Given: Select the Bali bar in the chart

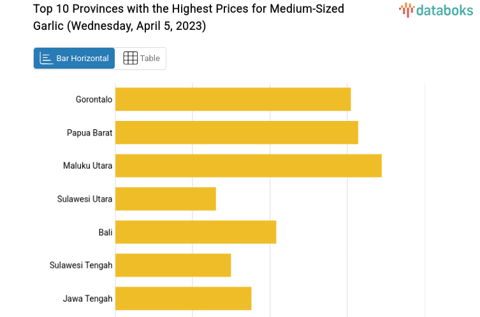Looking at the screenshot, I should click(195, 232).
